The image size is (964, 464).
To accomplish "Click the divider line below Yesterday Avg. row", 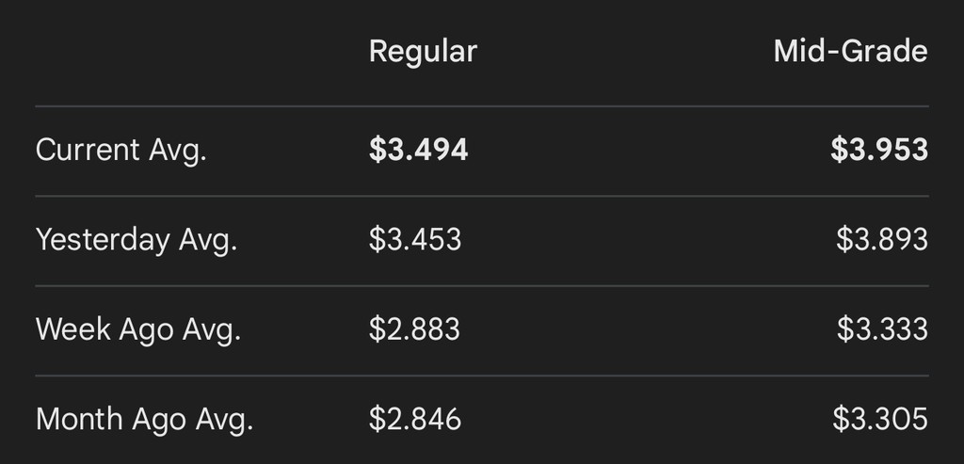I will (482, 285).
